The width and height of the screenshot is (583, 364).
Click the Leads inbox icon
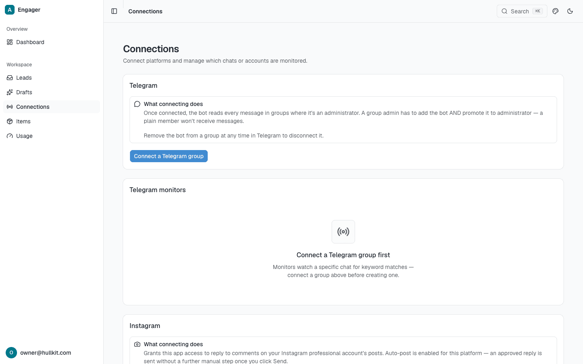point(10,78)
